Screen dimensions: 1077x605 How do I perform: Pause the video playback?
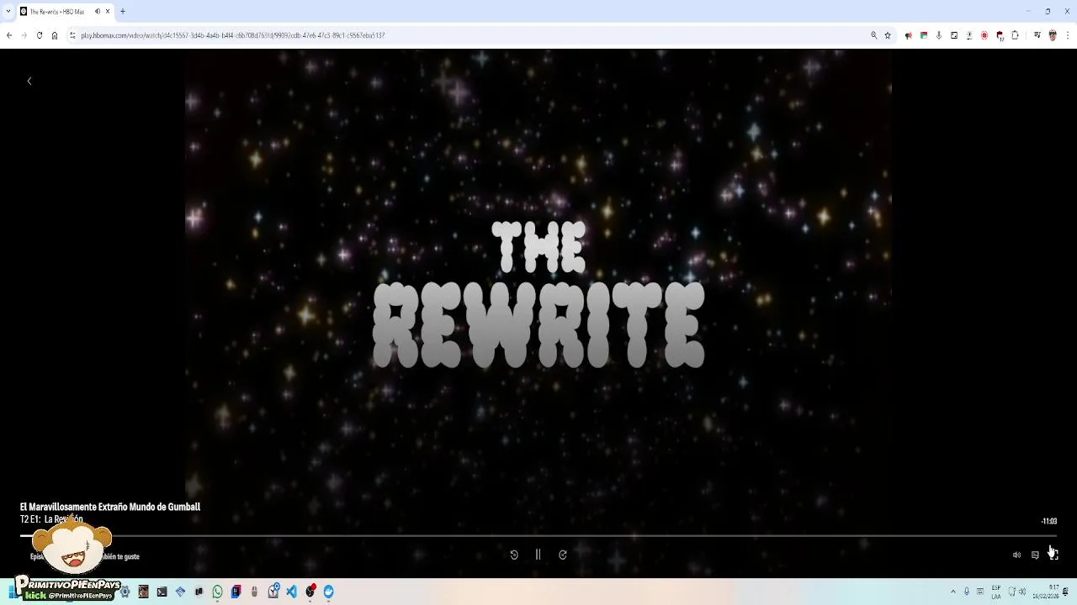click(538, 555)
